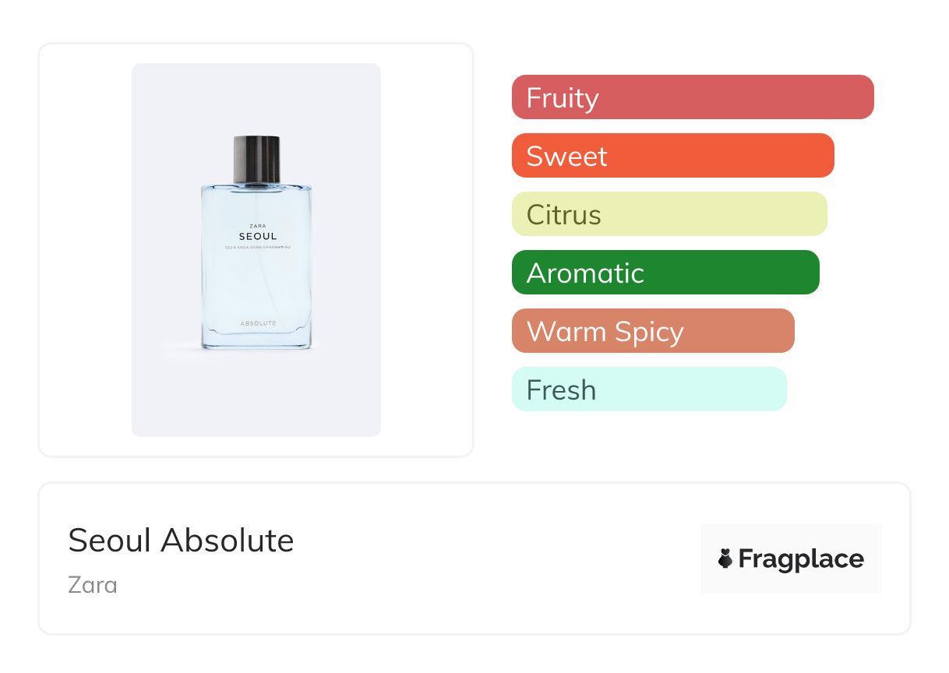The height and width of the screenshot is (673, 949).
Task: Click the SEOUL label on the bottle
Action: [257, 236]
